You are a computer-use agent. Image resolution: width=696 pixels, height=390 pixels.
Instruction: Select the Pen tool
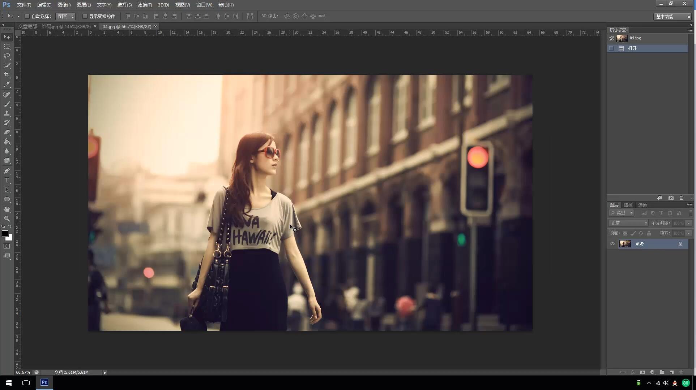(x=7, y=171)
